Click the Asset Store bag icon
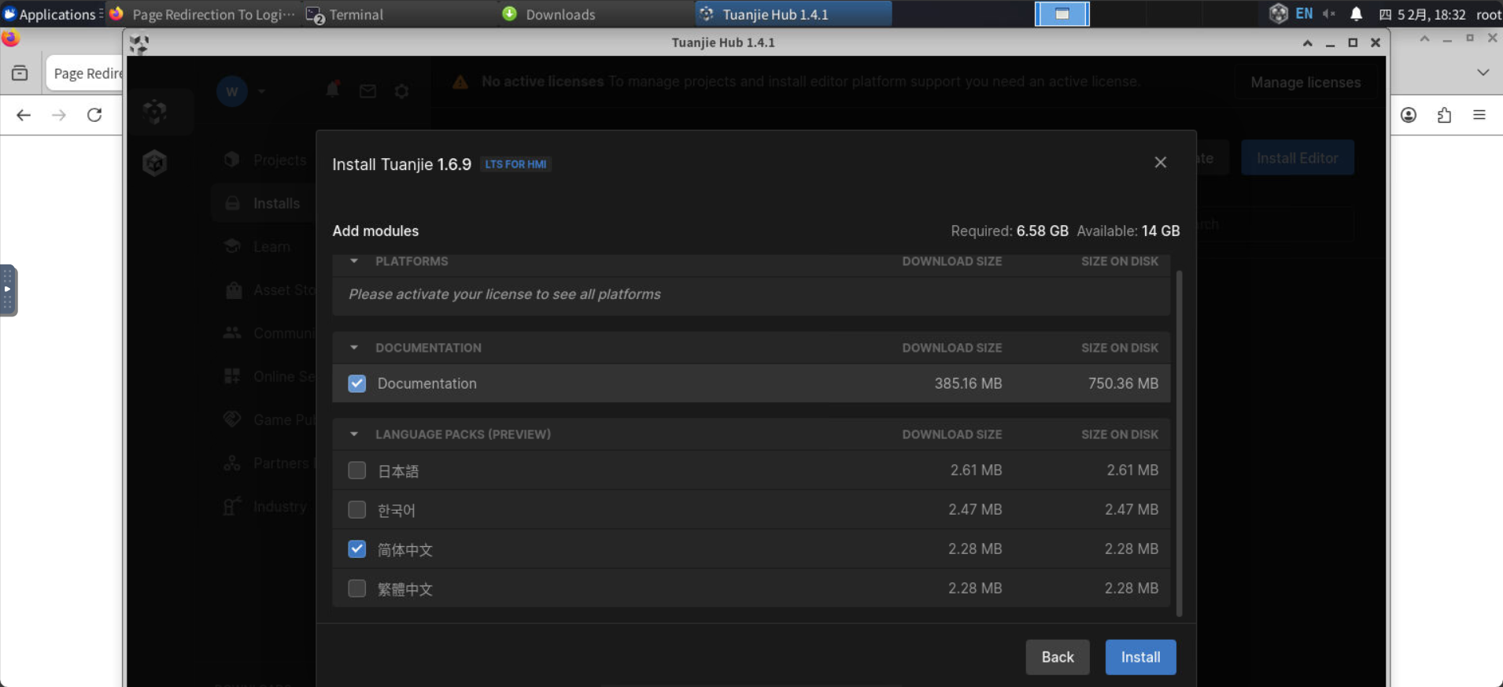 point(234,290)
